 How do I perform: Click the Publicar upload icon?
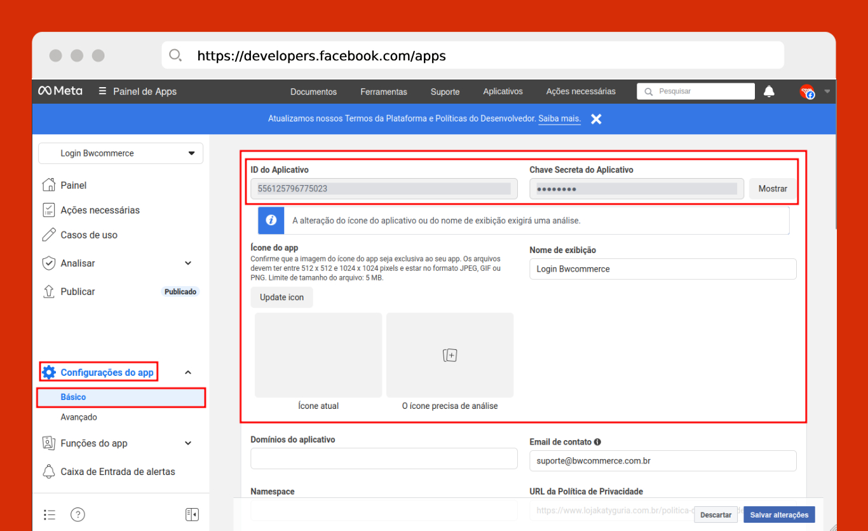pyautogui.click(x=48, y=291)
